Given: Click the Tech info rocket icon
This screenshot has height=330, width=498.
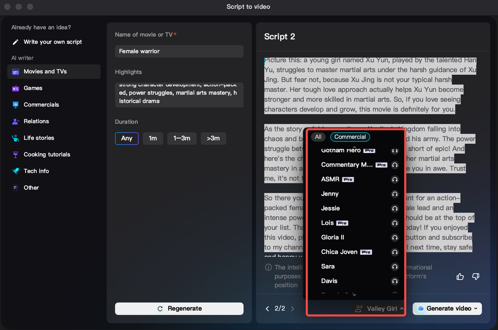Looking at the screenshot, I should (16, 171).
